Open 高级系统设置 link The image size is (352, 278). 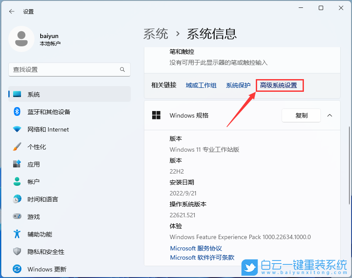(x=279, y=85)
